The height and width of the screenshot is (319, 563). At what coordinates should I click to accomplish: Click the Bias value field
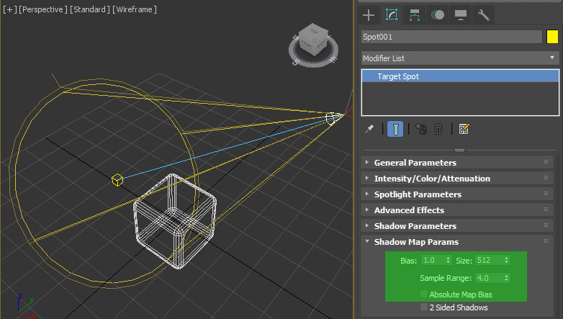(433, 260)
